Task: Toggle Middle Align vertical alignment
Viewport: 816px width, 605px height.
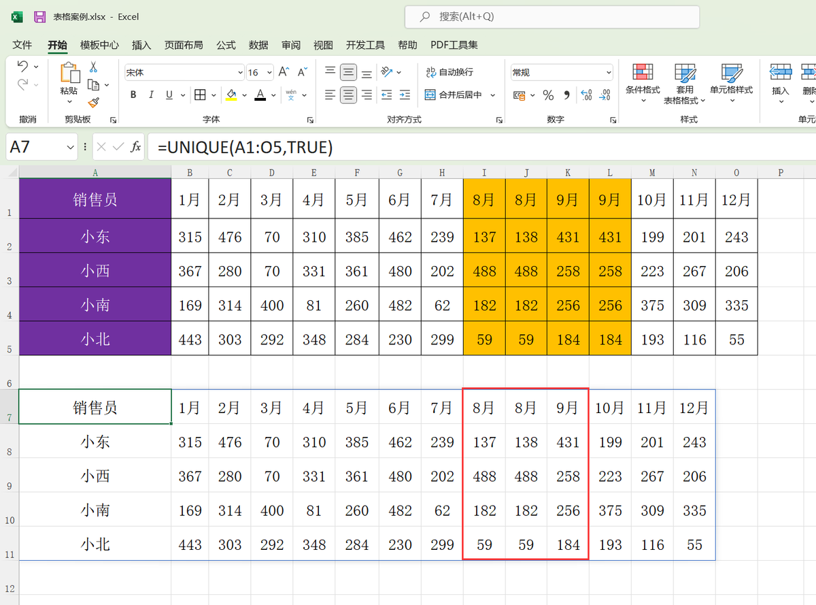Action: 348,72
